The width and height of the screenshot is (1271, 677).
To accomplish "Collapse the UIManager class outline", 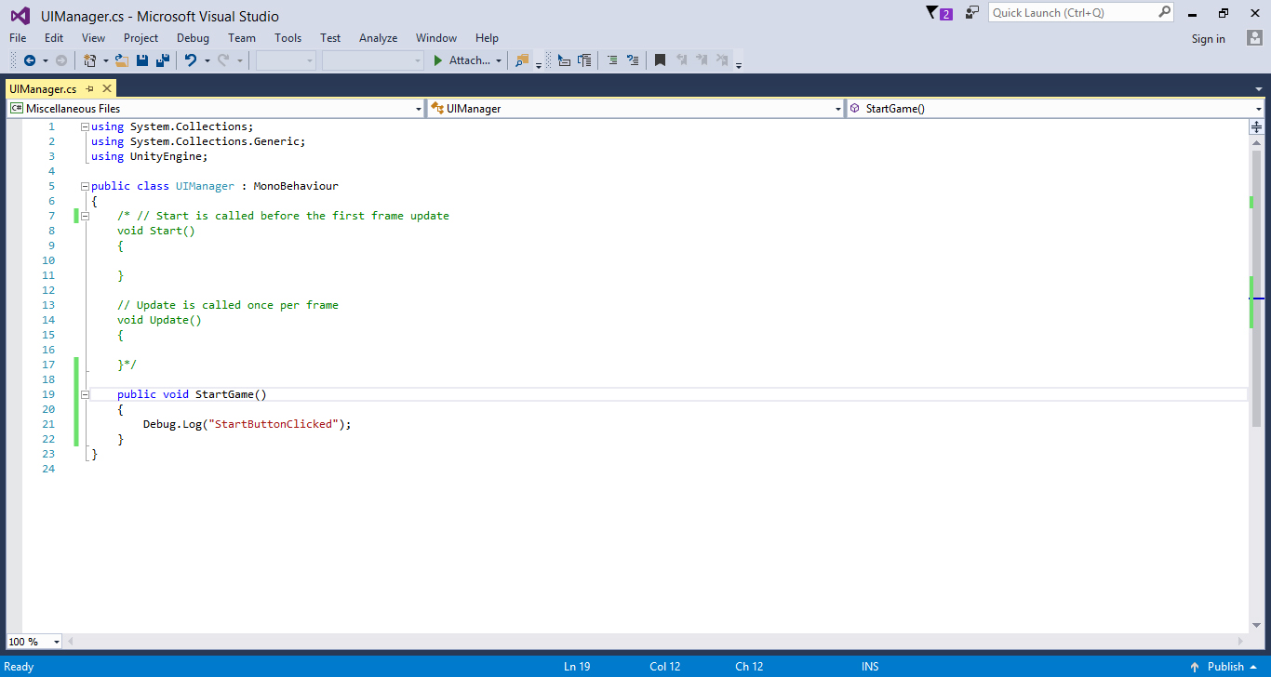I will point(85,186).
